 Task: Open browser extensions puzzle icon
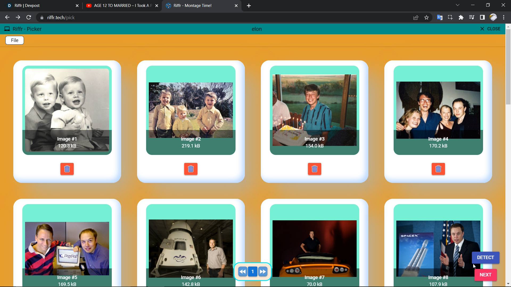(461, 18)
